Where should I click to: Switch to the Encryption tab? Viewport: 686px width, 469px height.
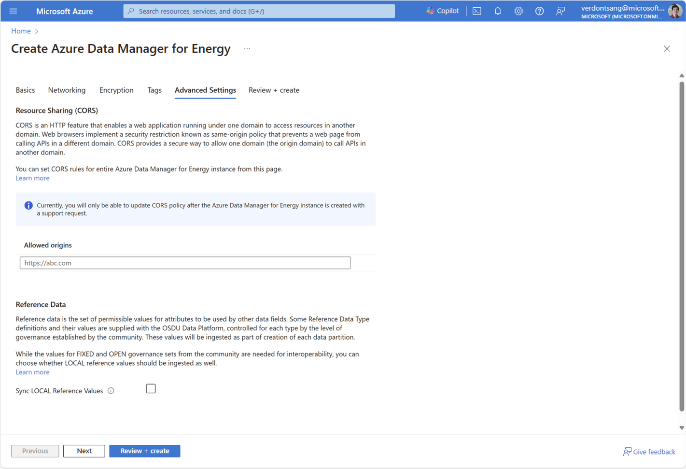[116, 90]
